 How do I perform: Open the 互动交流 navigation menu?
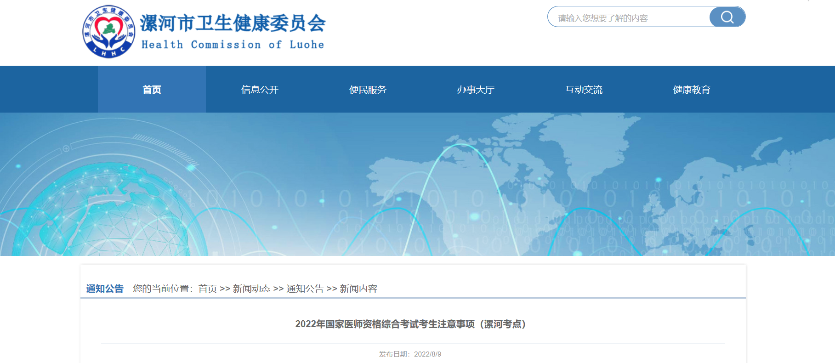tap(584, 89)
